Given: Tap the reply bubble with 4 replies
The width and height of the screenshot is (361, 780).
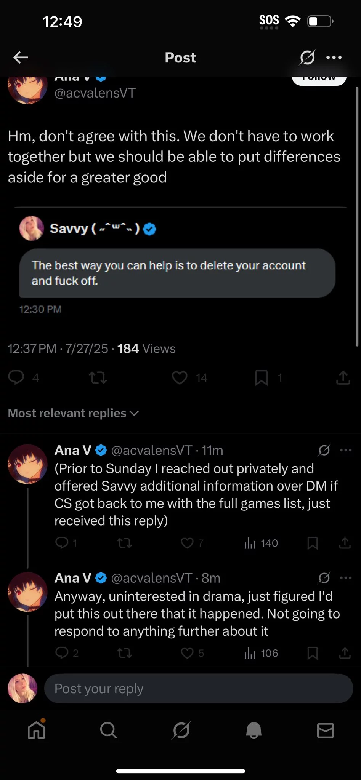Looking at the screenshot, I should (x=16, y=377).
